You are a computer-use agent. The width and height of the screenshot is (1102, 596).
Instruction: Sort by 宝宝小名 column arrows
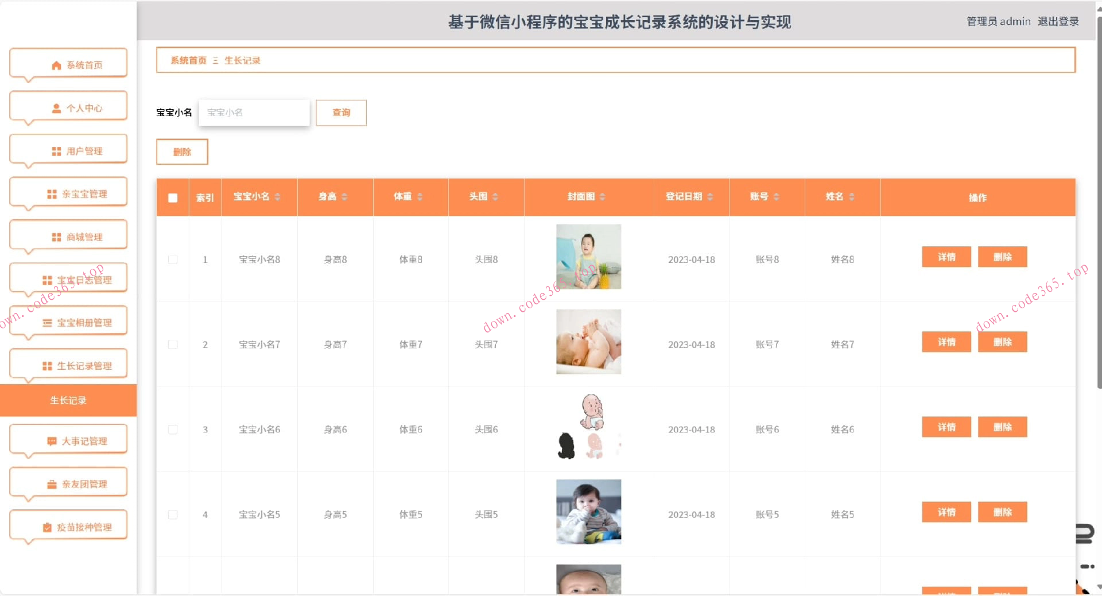[278, 196]
